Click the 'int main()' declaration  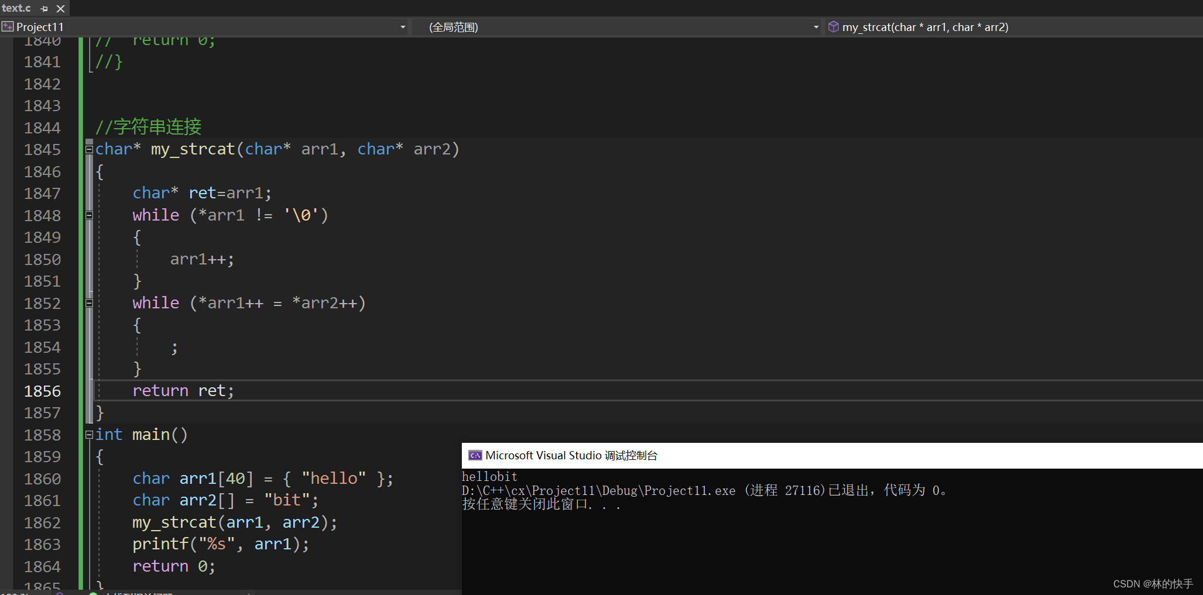coord(141,435)
